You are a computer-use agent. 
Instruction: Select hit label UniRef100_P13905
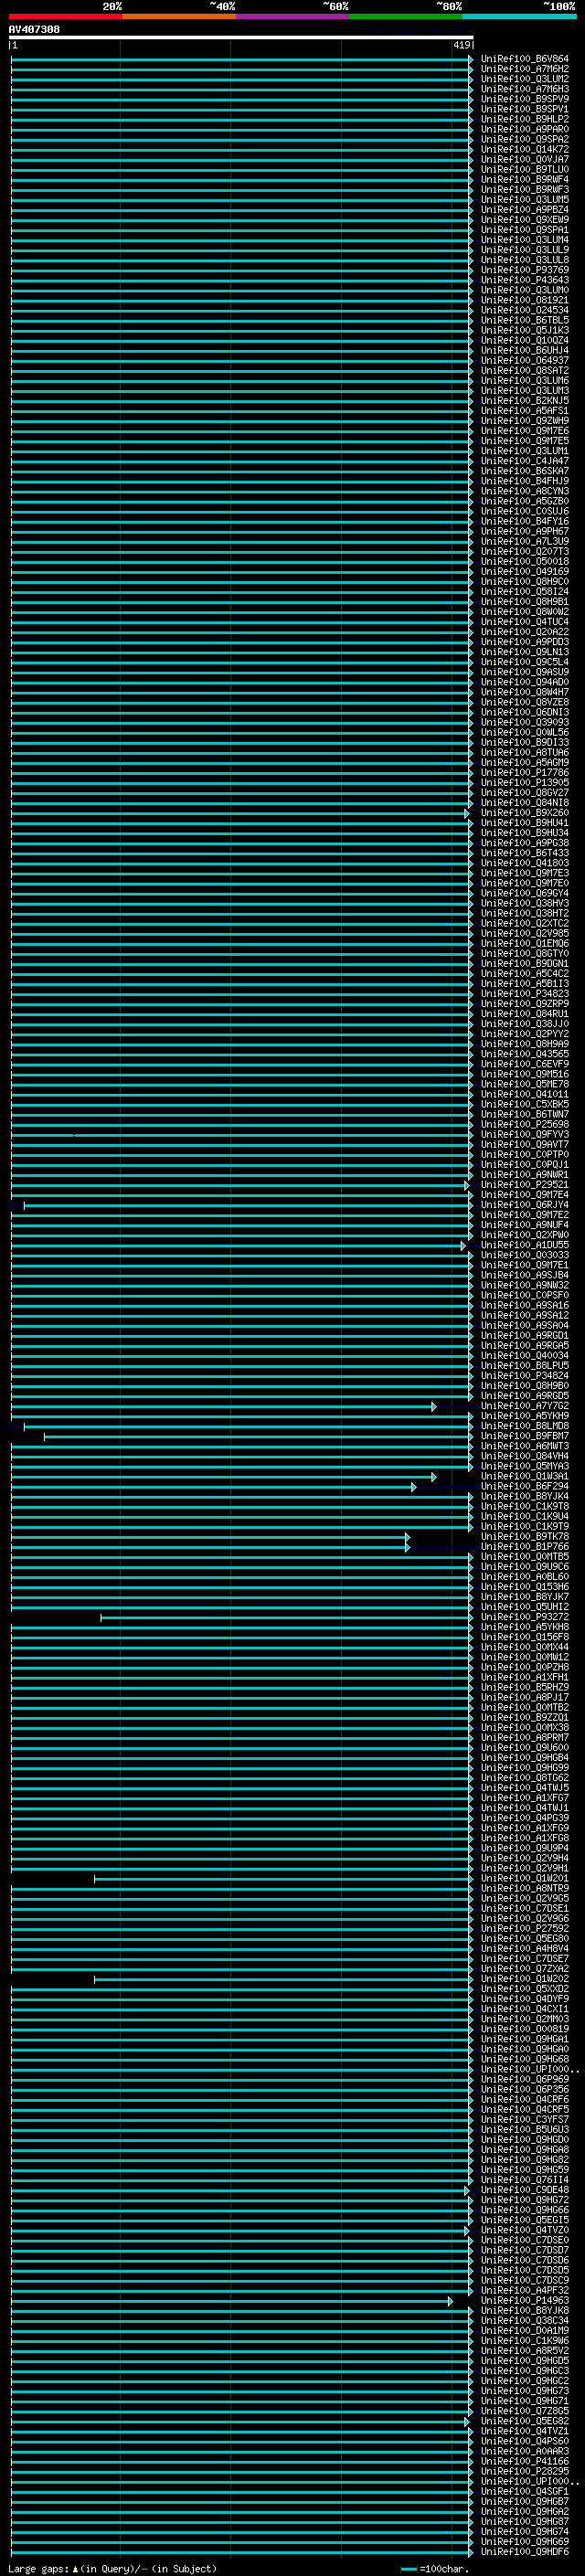(x=524, y=782)
